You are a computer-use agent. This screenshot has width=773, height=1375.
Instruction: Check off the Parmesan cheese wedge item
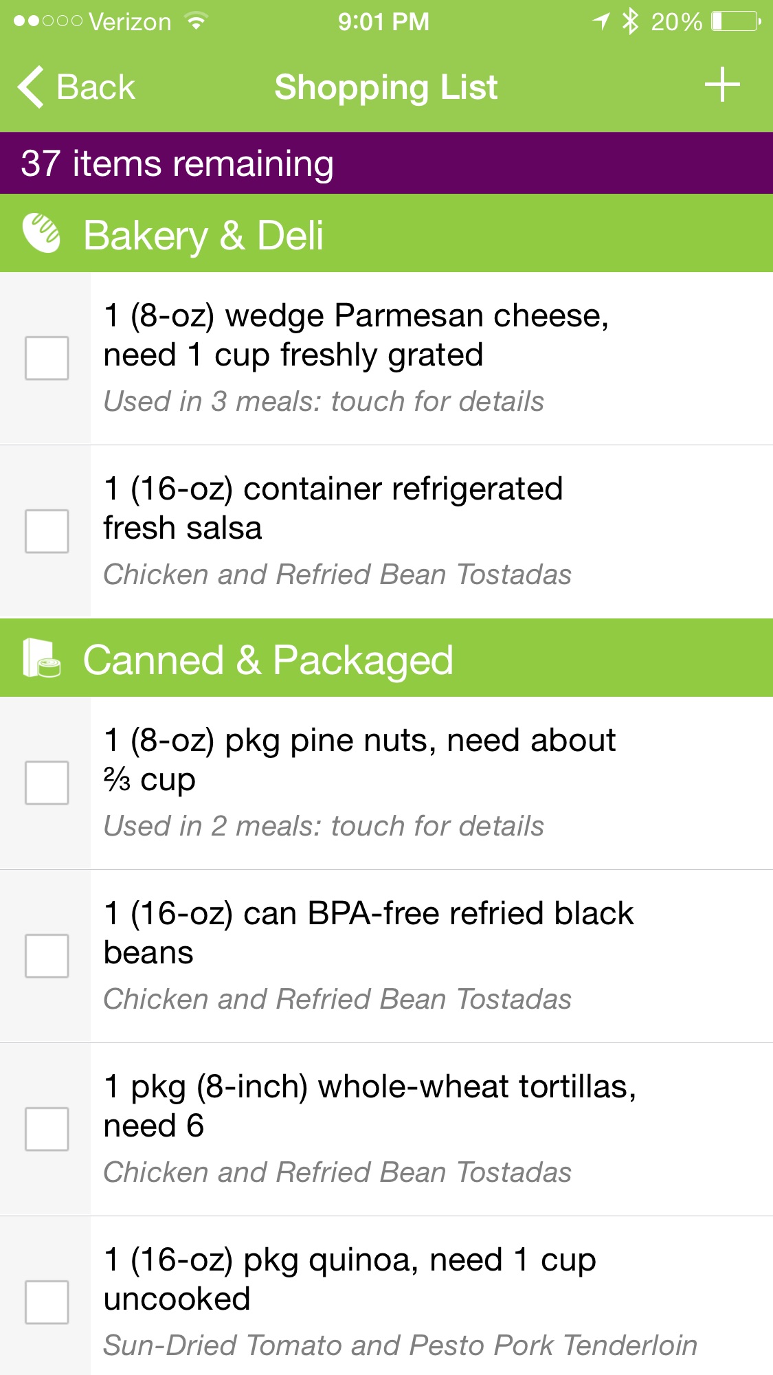pyautogui.click(x=47, y=358)
